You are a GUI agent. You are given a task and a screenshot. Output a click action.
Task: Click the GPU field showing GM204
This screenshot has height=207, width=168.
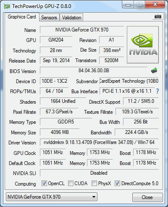click(56, 40)
